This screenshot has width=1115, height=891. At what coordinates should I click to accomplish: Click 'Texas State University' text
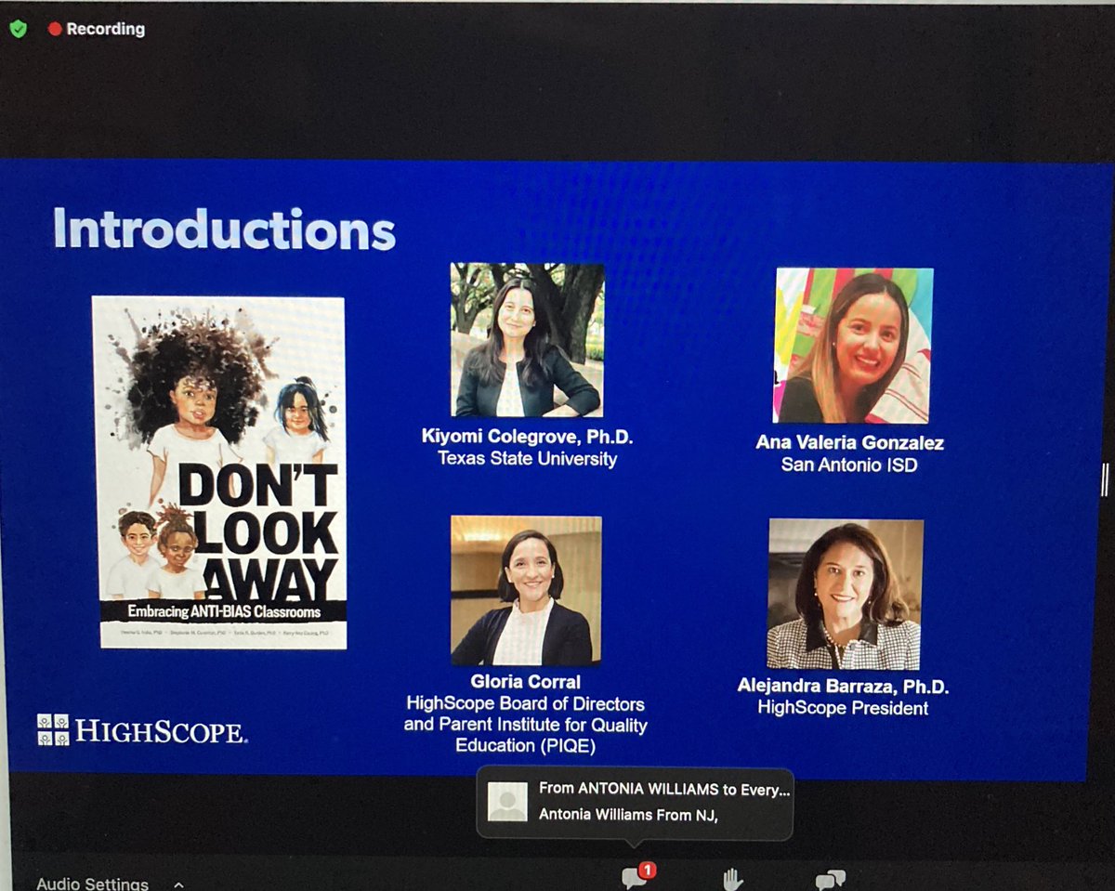pos(527,458)
